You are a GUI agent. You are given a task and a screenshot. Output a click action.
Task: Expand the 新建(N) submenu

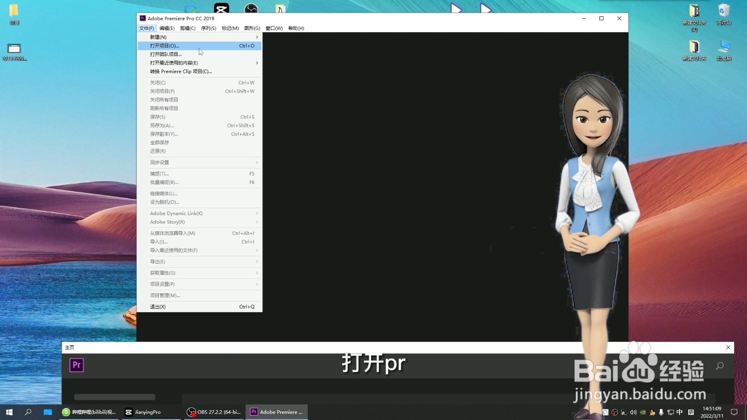tap(199, 37)
